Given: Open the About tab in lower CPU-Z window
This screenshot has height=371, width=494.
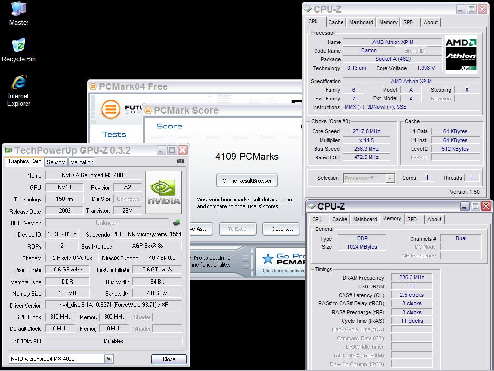Looking at the screenshot, I should [x=435, y=220].
